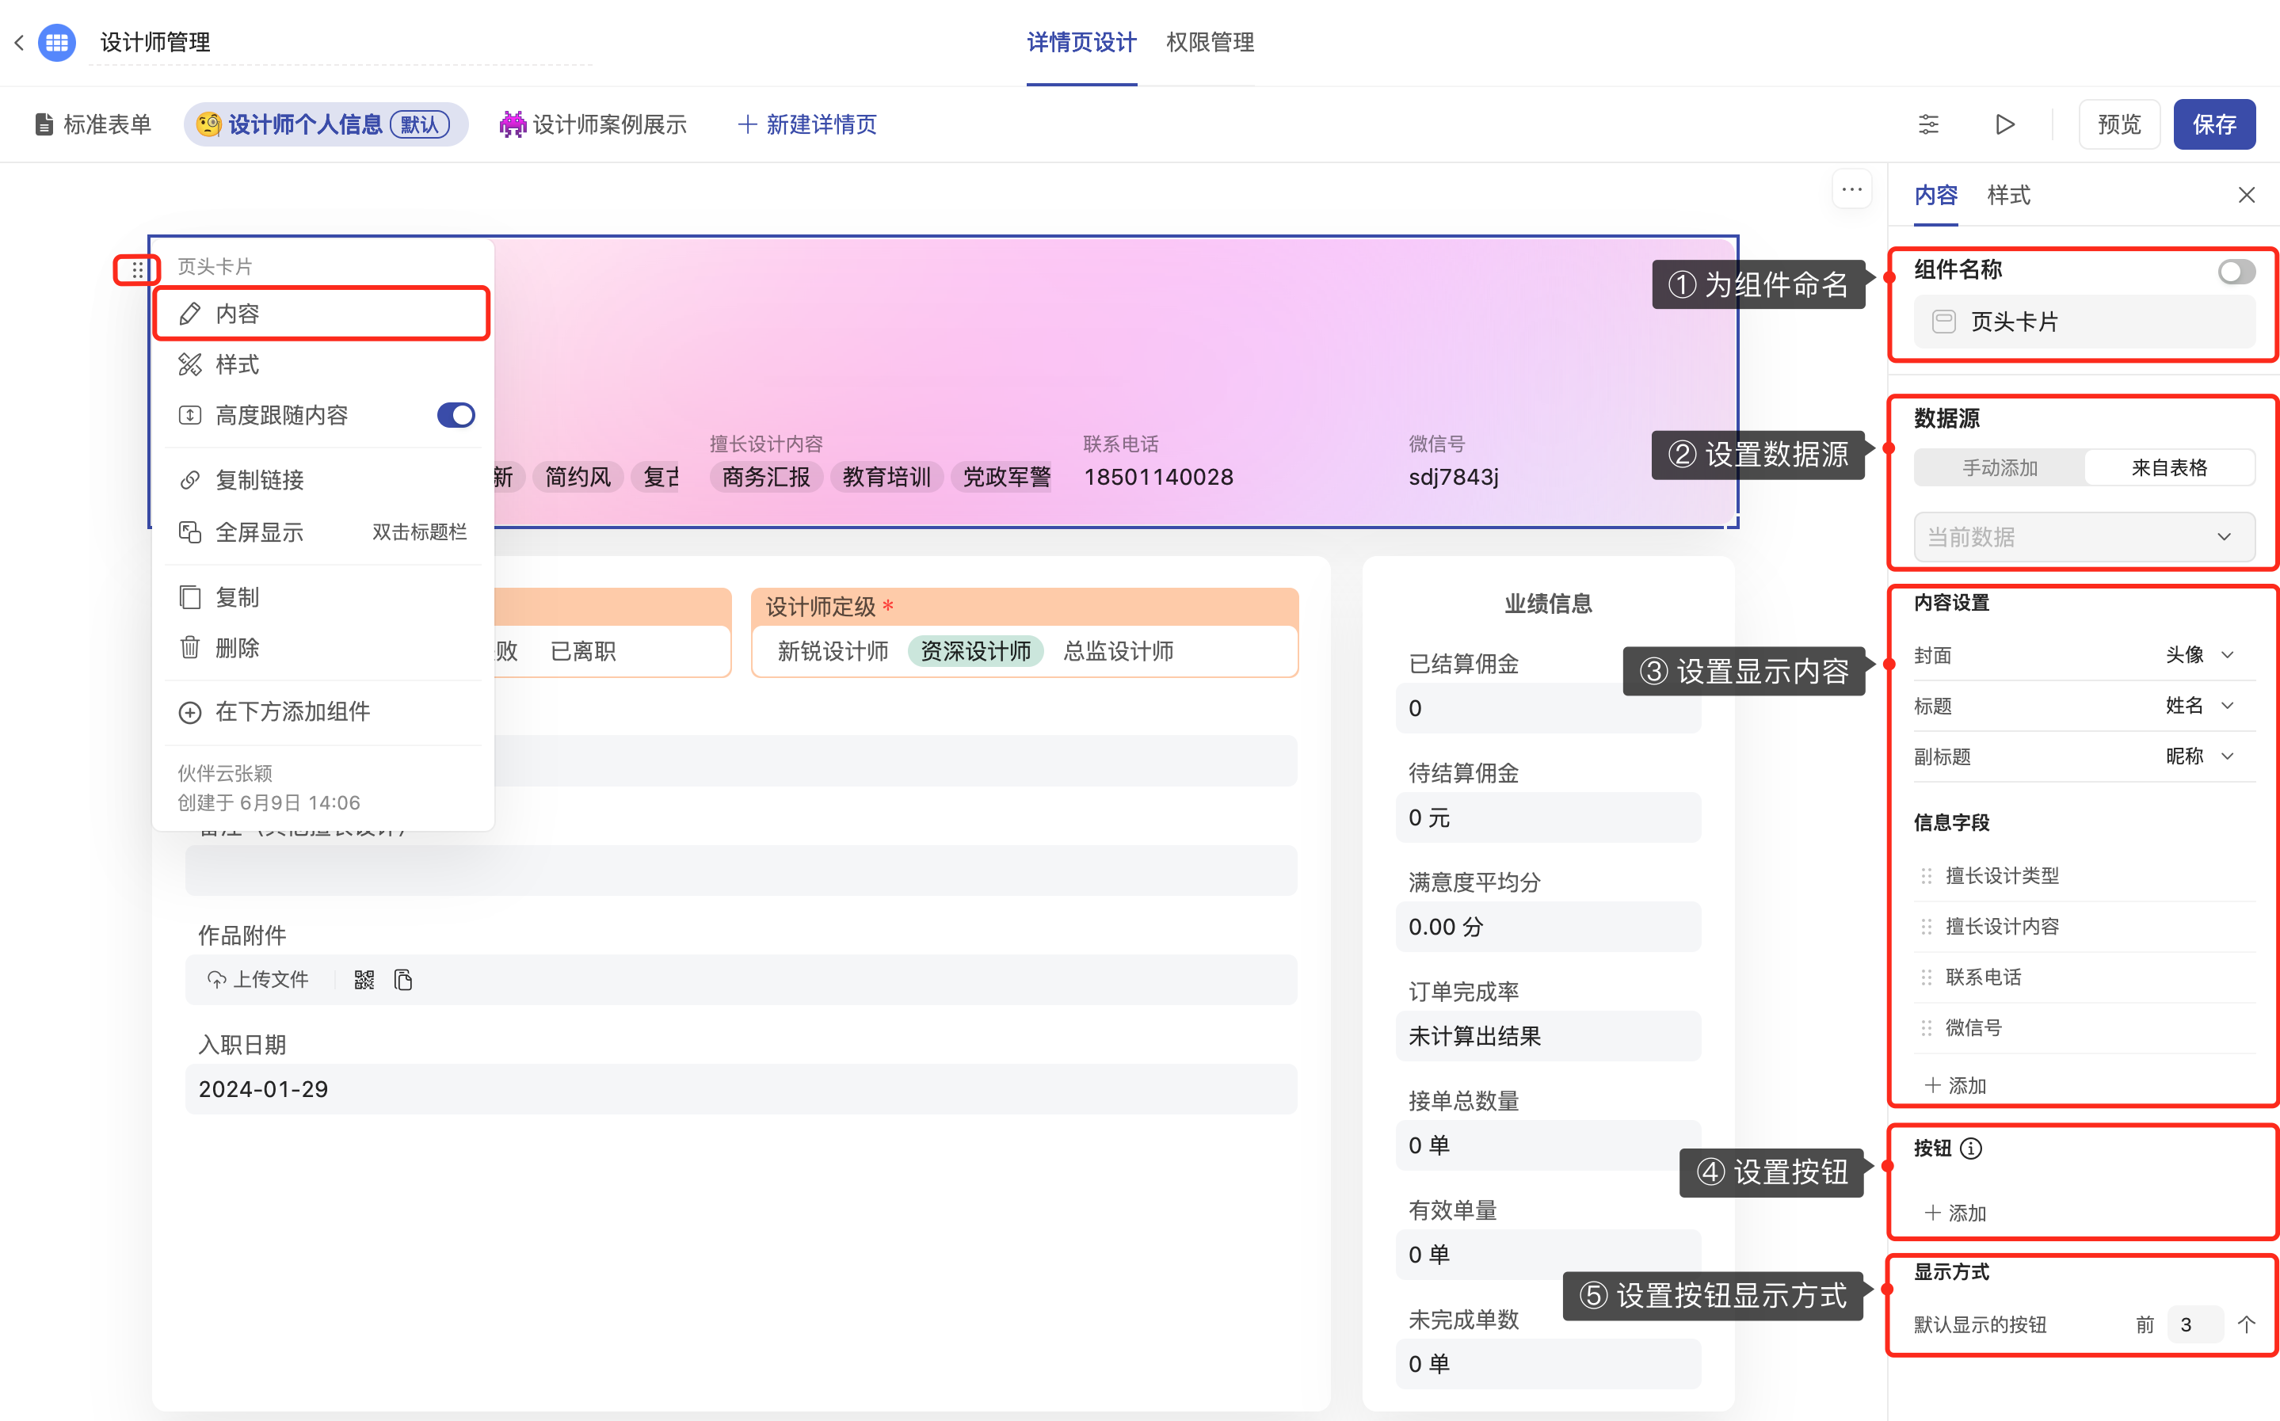
Task: Toggle 高度跟随内容 switch in menu
Action: coord(456,414)
